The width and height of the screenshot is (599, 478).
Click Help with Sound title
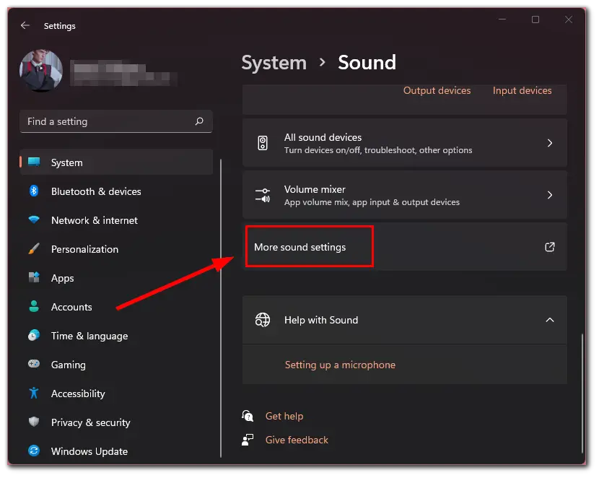(x=321, y=320)
